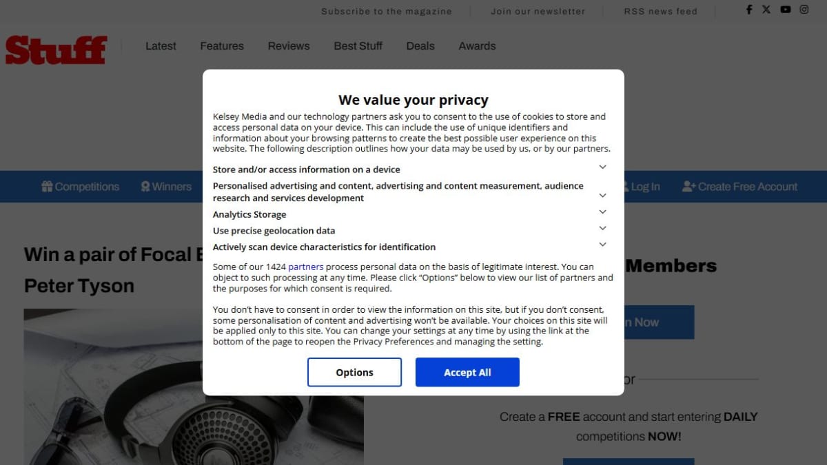
Task: Click the Accept All button
Action: 467,372
